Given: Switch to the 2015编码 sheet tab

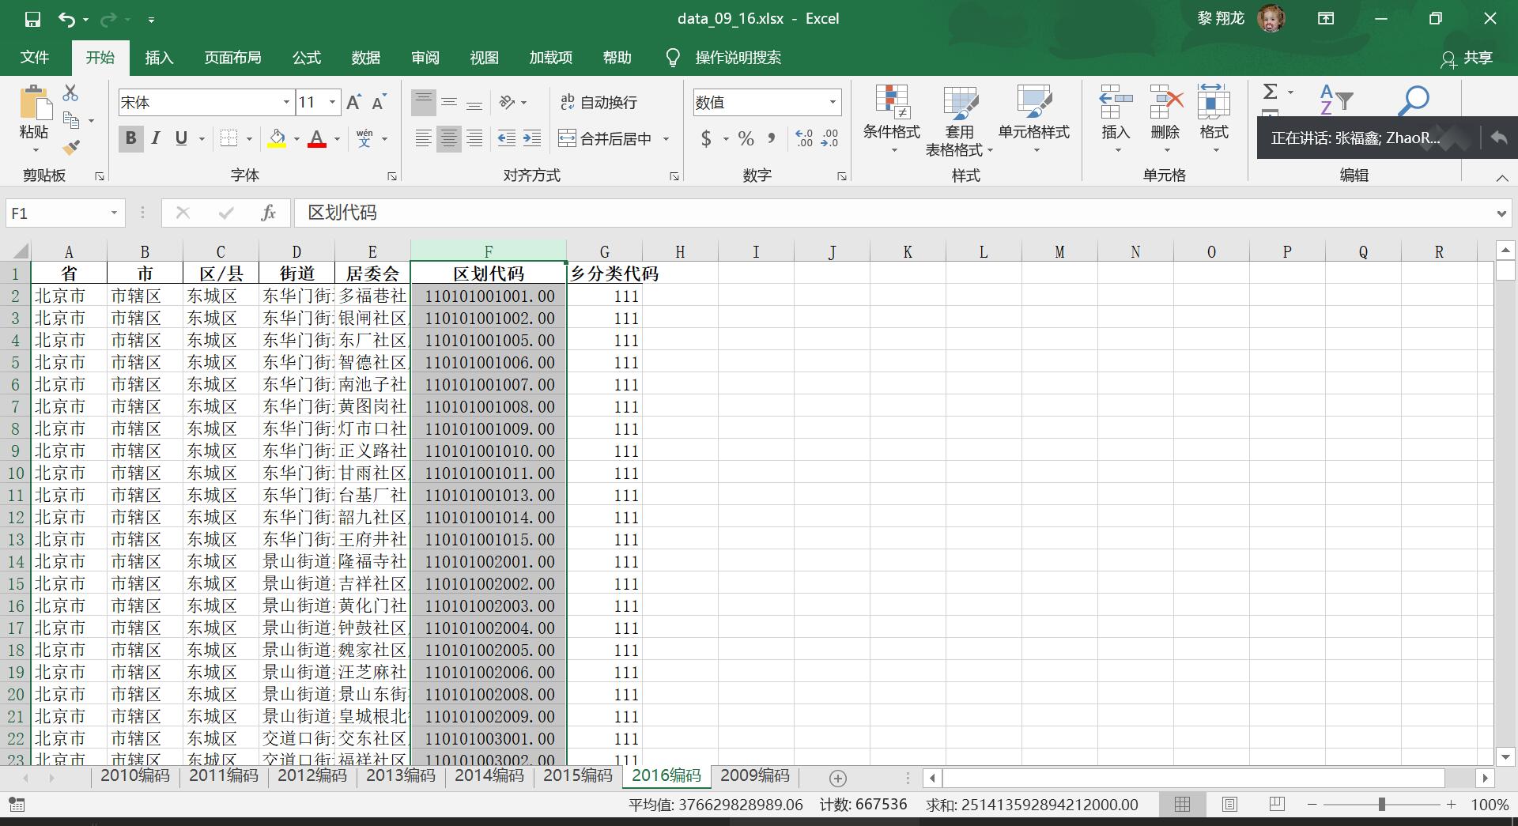Looking at the screenshot, I should pyautogui.click(x=577, y=775).
